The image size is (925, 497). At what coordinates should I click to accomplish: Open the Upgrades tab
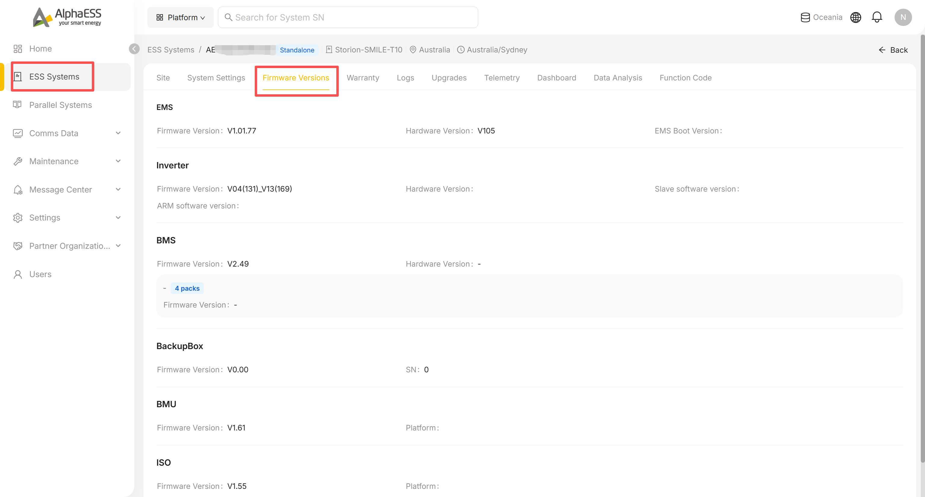(449, 78)
